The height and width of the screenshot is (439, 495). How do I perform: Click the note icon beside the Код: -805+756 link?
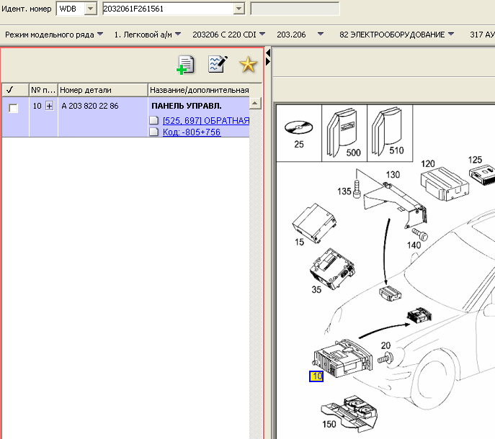click(x=153, y=132)
